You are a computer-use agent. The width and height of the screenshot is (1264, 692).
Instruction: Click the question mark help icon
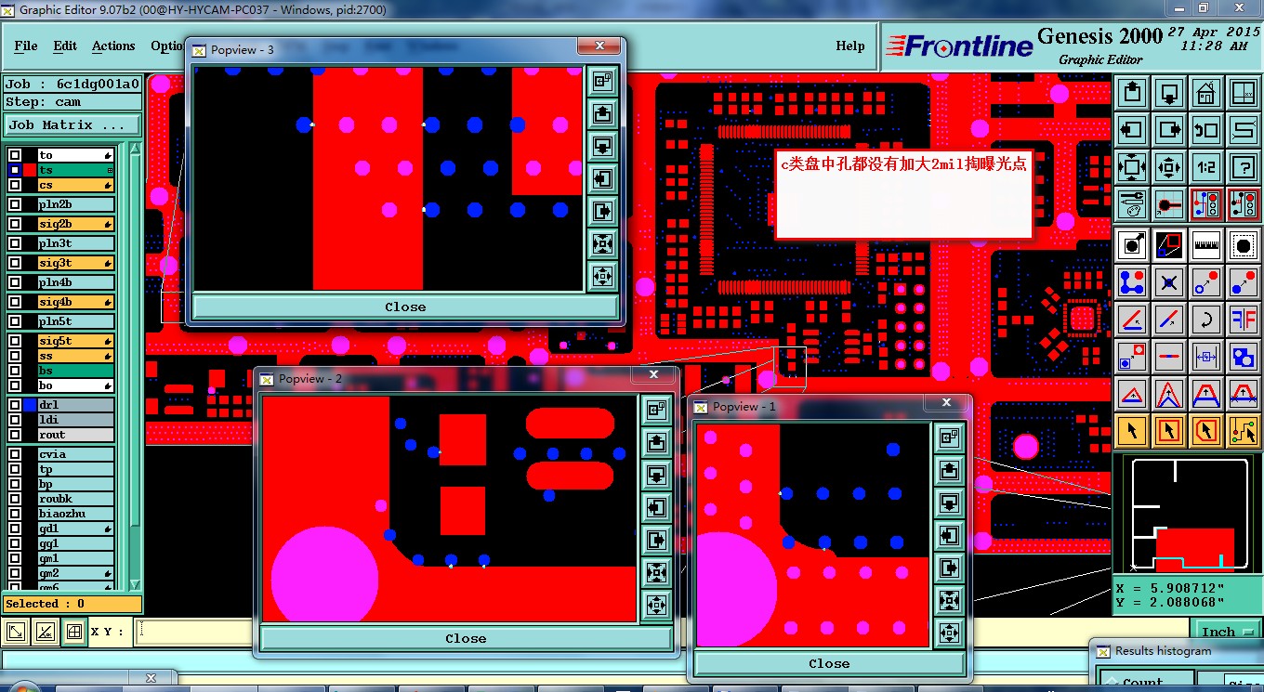click(1243, 167)
